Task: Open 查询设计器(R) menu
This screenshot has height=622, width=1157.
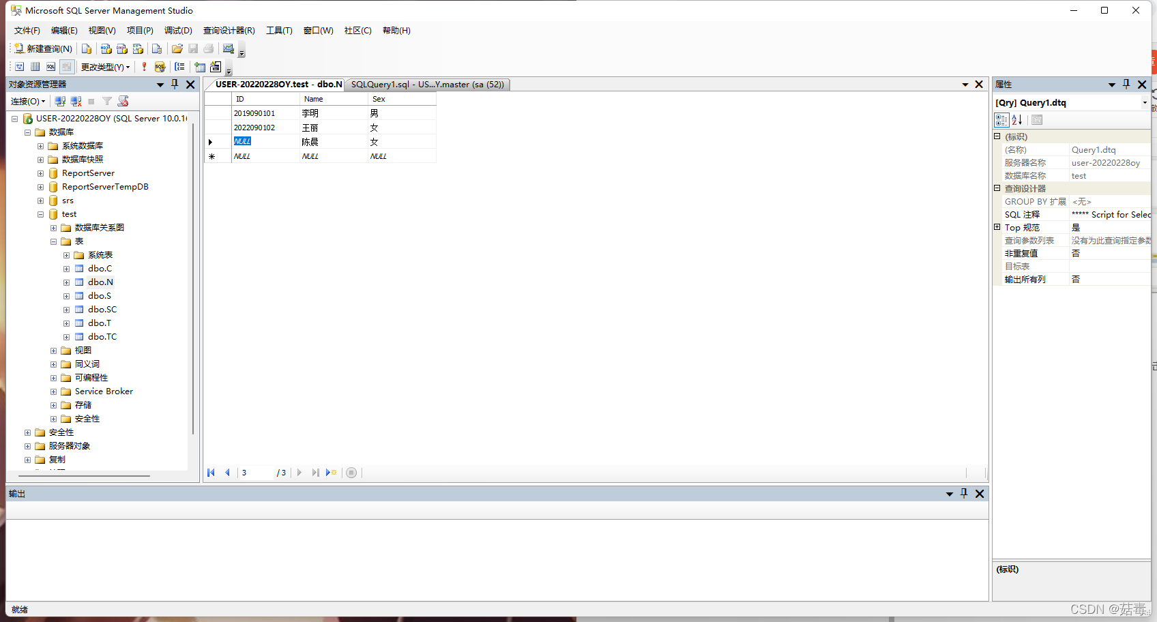Action: coord(229,30)
